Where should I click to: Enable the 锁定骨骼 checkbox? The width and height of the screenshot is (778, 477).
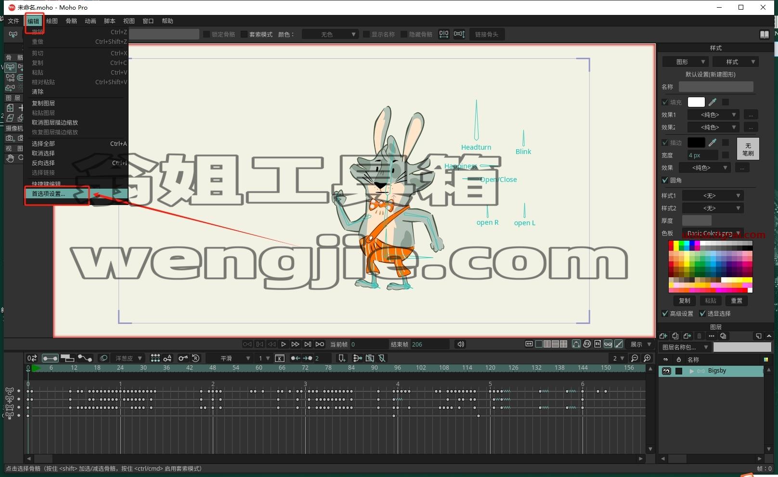click(x=207, y=34)
